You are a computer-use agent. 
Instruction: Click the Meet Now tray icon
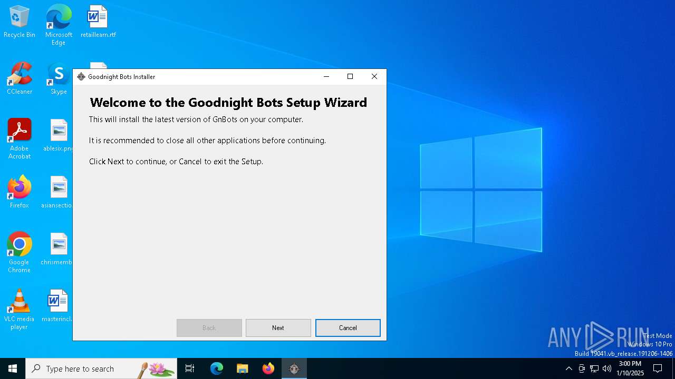582,368
